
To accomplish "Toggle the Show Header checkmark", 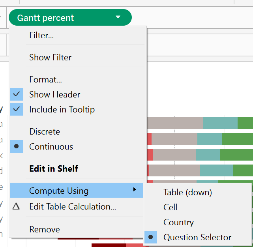I will [17, 95].
